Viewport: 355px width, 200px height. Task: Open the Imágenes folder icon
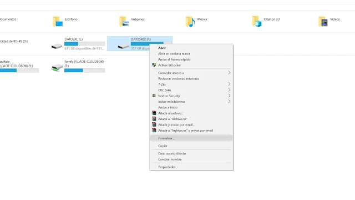(x=124, y=22)
